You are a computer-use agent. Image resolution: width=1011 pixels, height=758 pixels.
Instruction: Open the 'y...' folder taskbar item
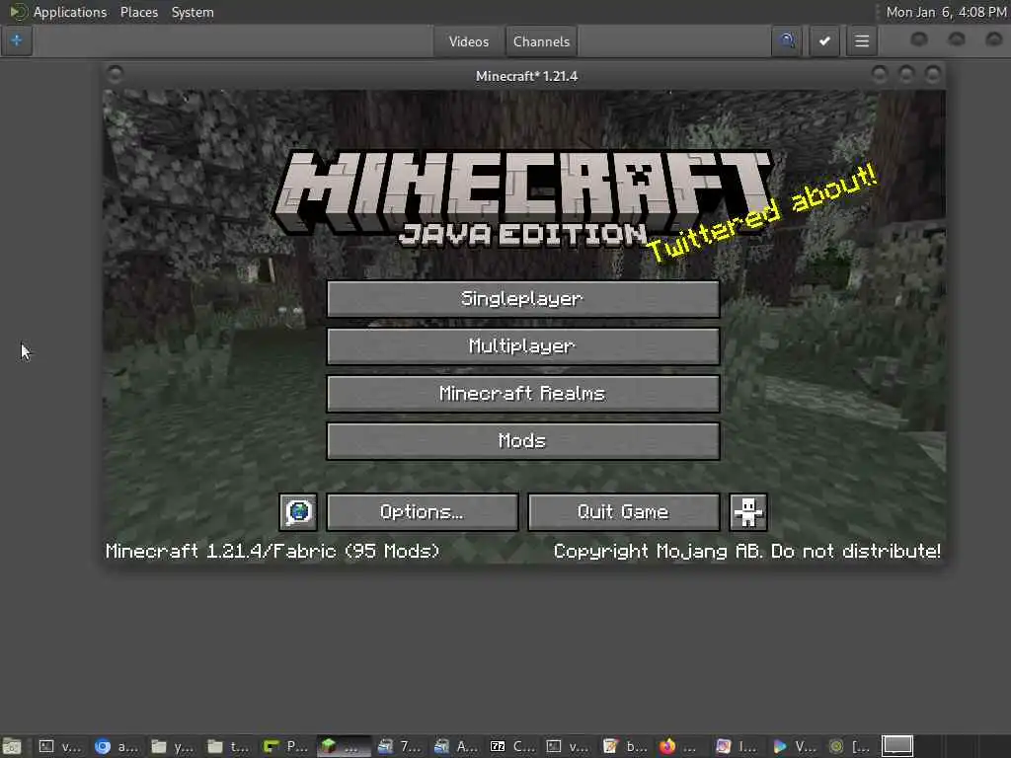tap(173, 746)
